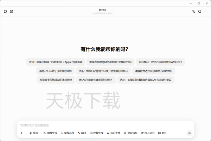Choose the Apple 智能功能 news suggestion
Screen dimensions: 211x141
(x=56, y=62)
